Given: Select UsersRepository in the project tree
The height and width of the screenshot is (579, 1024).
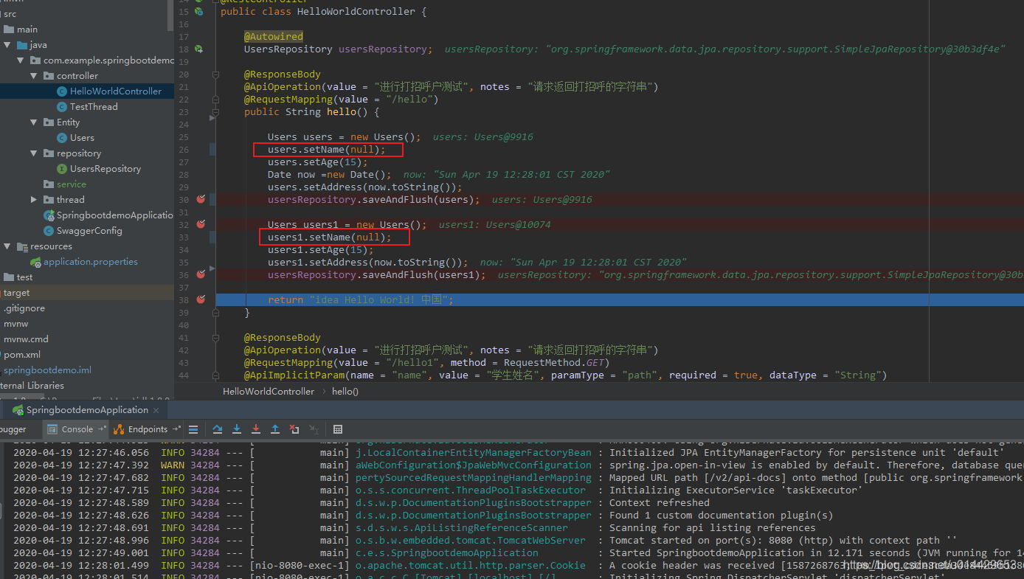Looking at the screenshot, I should point(105,169).
